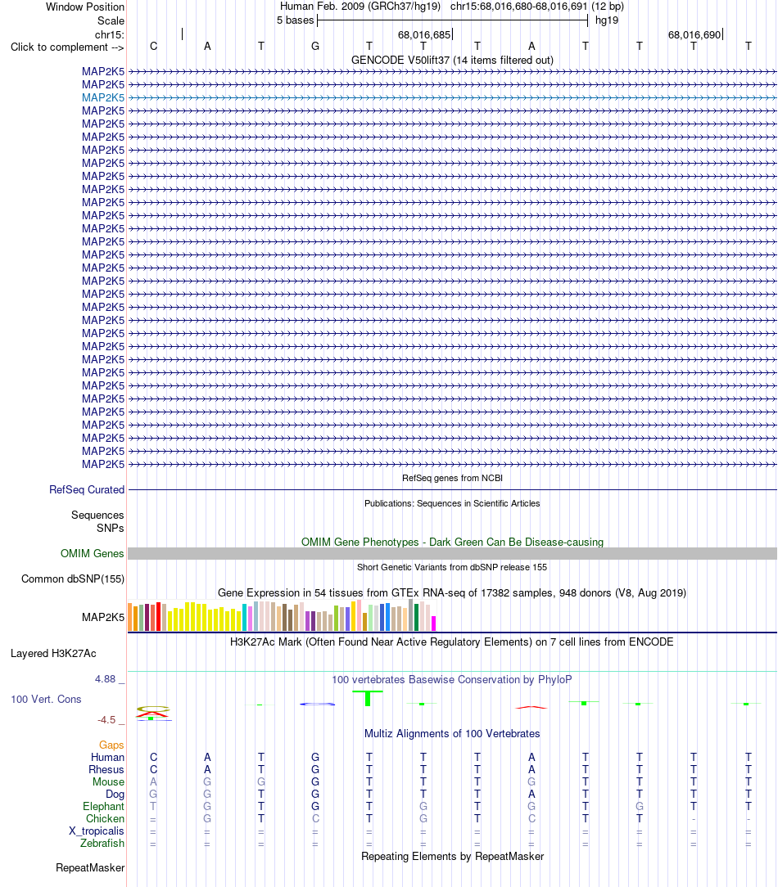
Task: Click the MAP2K5 label beside GTEx bars
Action: coord(102,618)
